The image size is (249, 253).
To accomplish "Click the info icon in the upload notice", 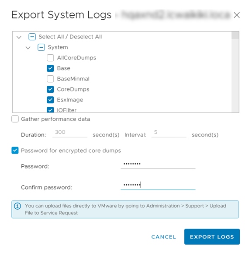I will (x=17, y=206).
